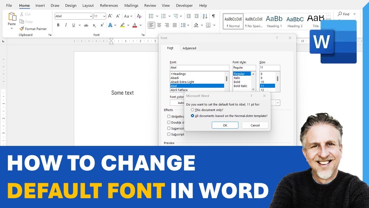Decrease indent icon
The image size is (369, 208).
(x=189, y=16)
